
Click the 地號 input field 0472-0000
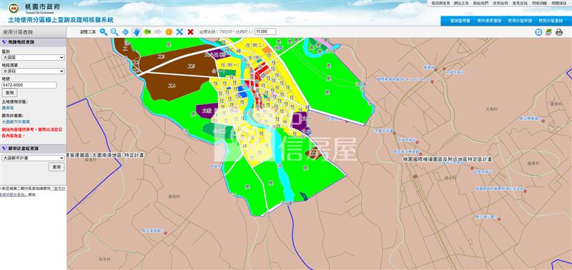coord(29,85)
